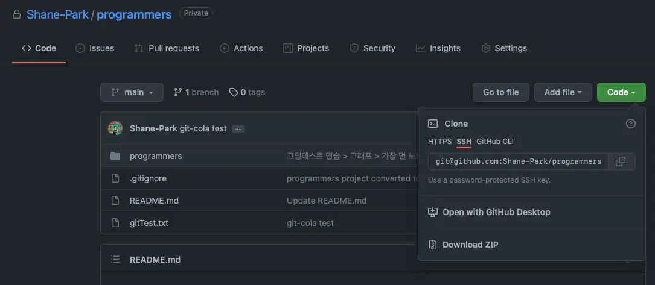This screenshot has width=655, height=285.
Task: Open the Issues tab
Action: pos(94,48)
